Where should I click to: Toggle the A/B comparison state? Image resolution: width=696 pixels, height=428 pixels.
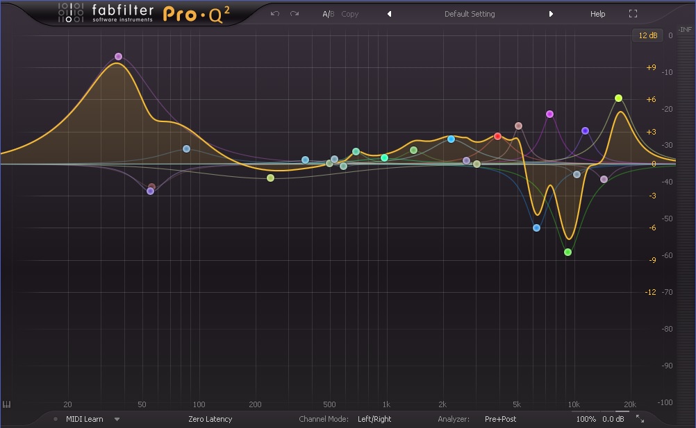tap(328, 14)
